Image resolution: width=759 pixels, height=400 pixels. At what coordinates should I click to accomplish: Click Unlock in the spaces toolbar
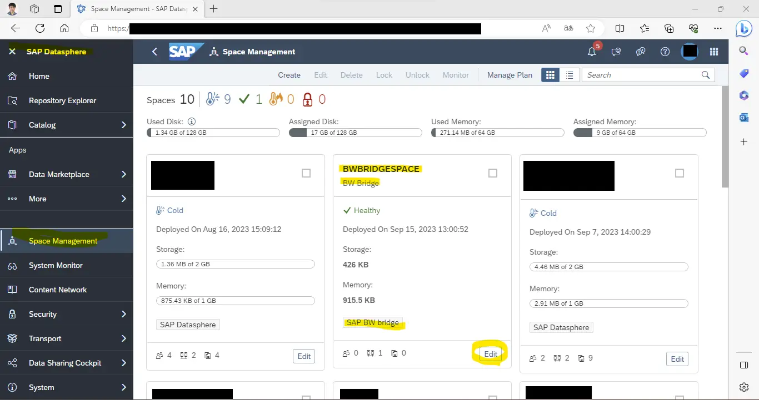(417, 75)
